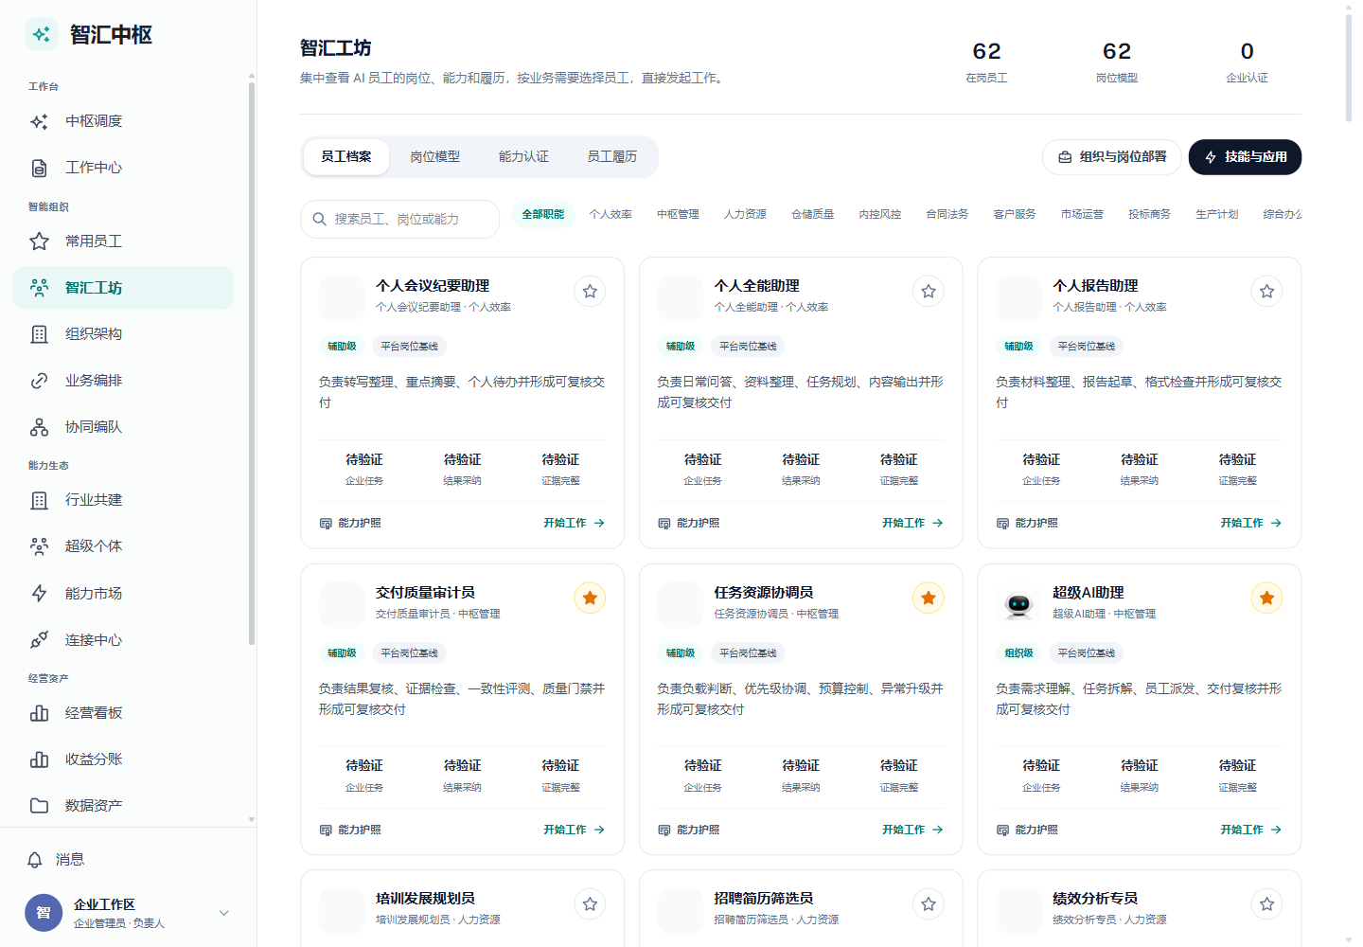The image size is (1363, 947).
Task: Open 能力护照 on 个人会议纪要助理 card
Action: (x=350, y=523)
